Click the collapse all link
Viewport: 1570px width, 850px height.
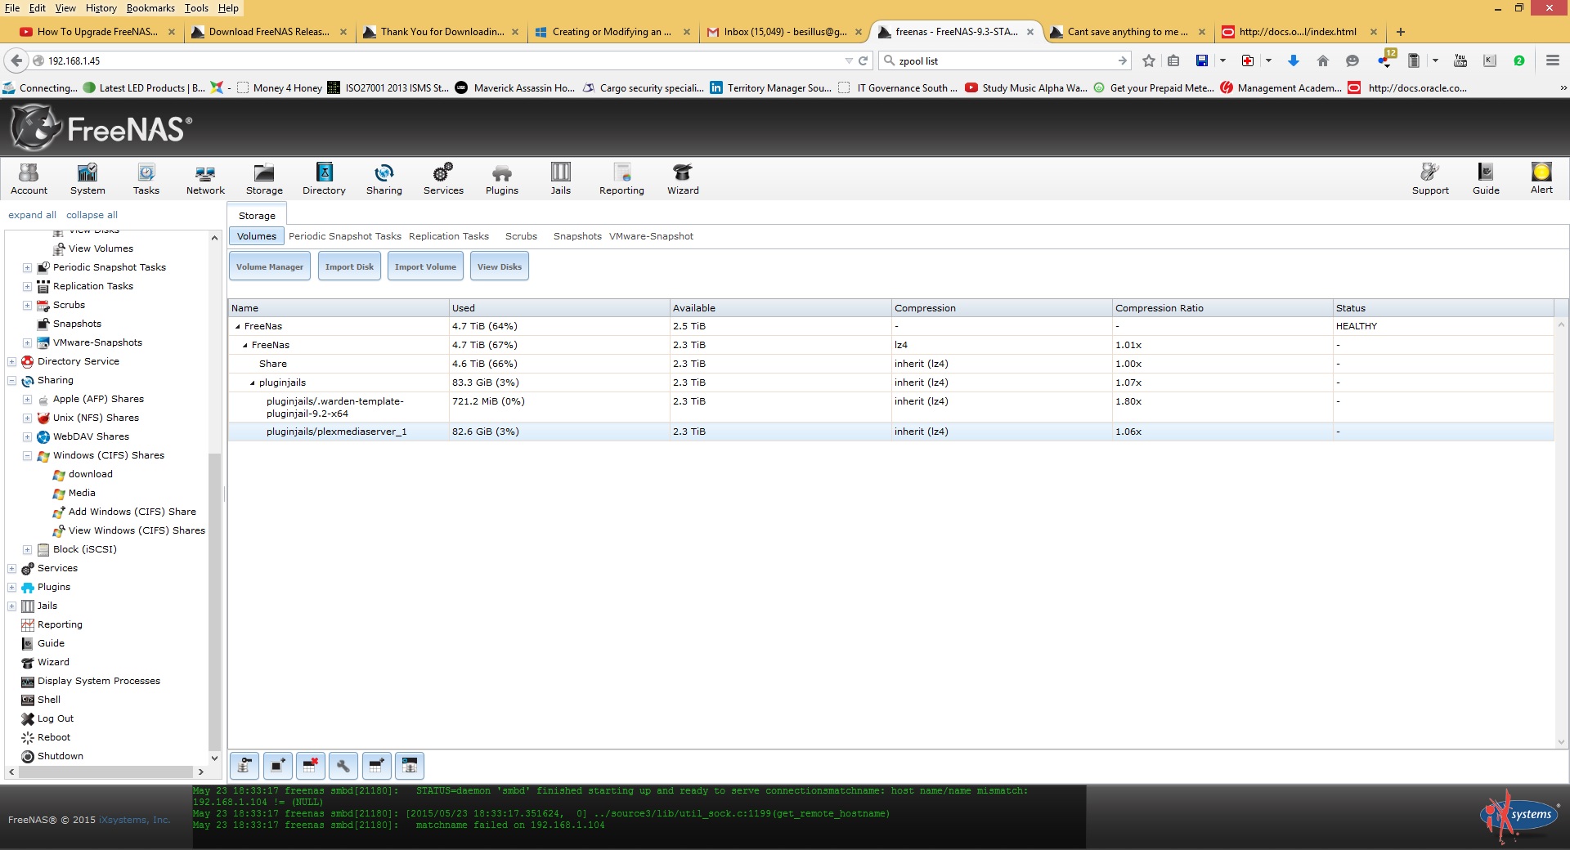coord(92,215)
